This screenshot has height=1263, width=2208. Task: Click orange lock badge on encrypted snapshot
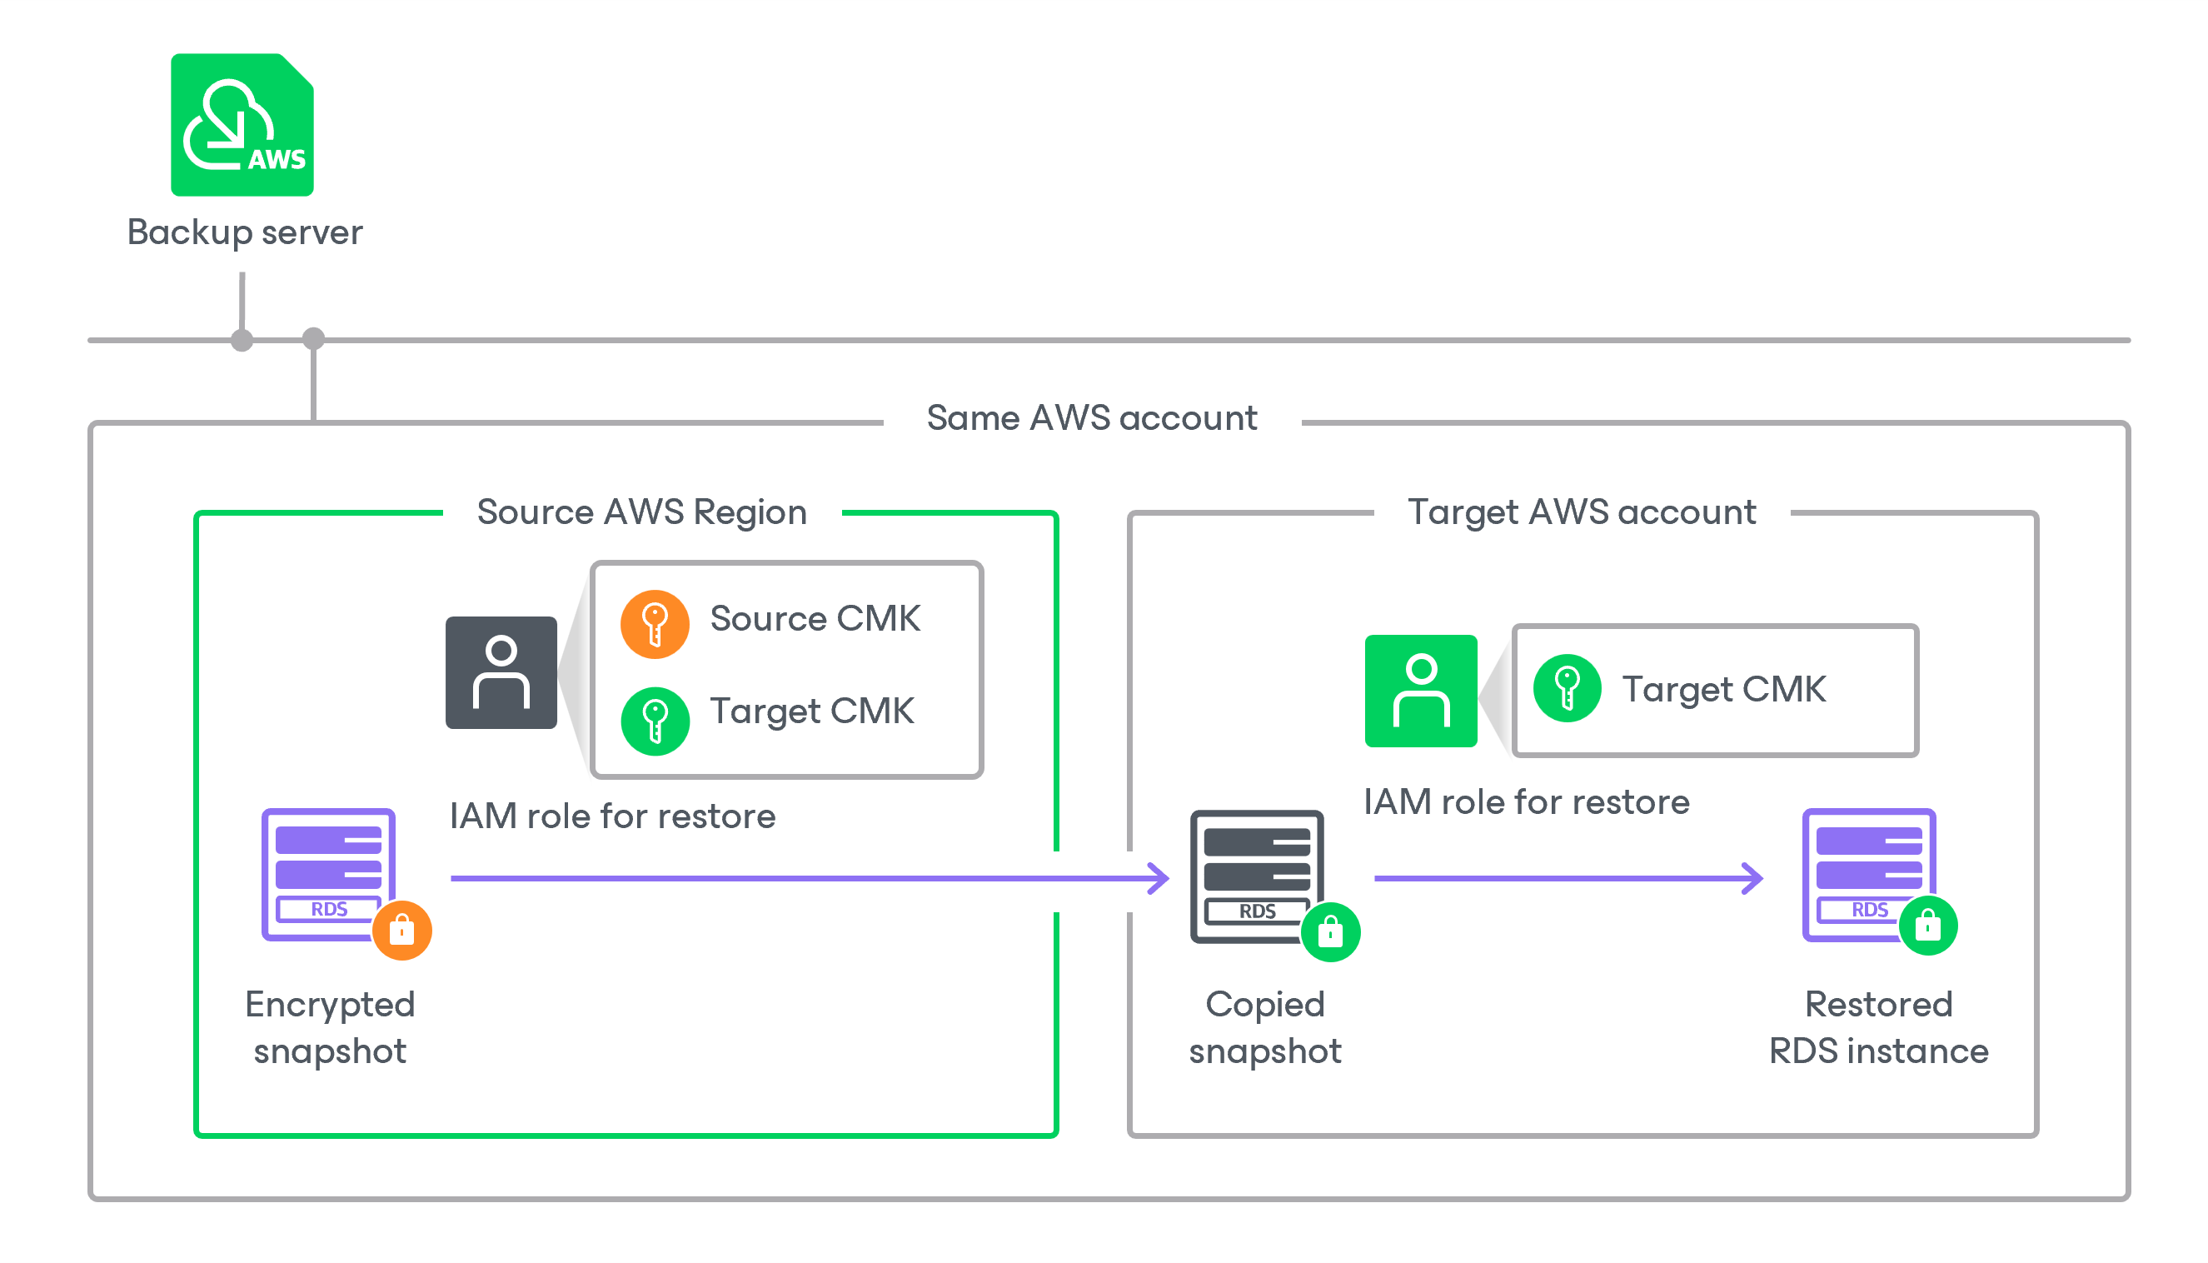click(x=401, y=931)
